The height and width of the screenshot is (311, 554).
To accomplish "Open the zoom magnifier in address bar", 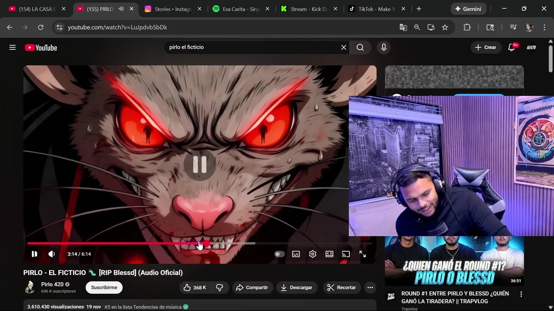I will click(417, 27).
